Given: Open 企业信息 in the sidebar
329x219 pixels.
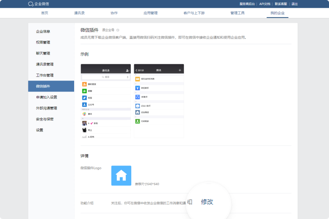Looking at the screenshot, I should [43, 32].
